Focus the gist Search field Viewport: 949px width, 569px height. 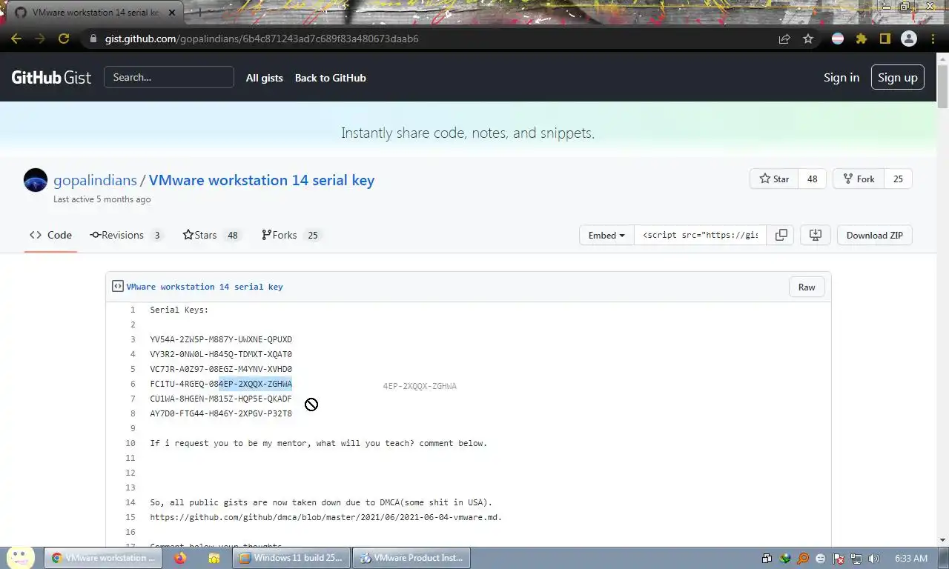(x=169, y=77)
